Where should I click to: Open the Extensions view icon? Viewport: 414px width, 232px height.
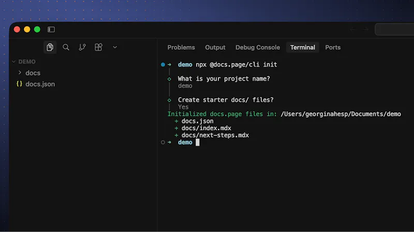pyautogui.click(x=98, y=47)
